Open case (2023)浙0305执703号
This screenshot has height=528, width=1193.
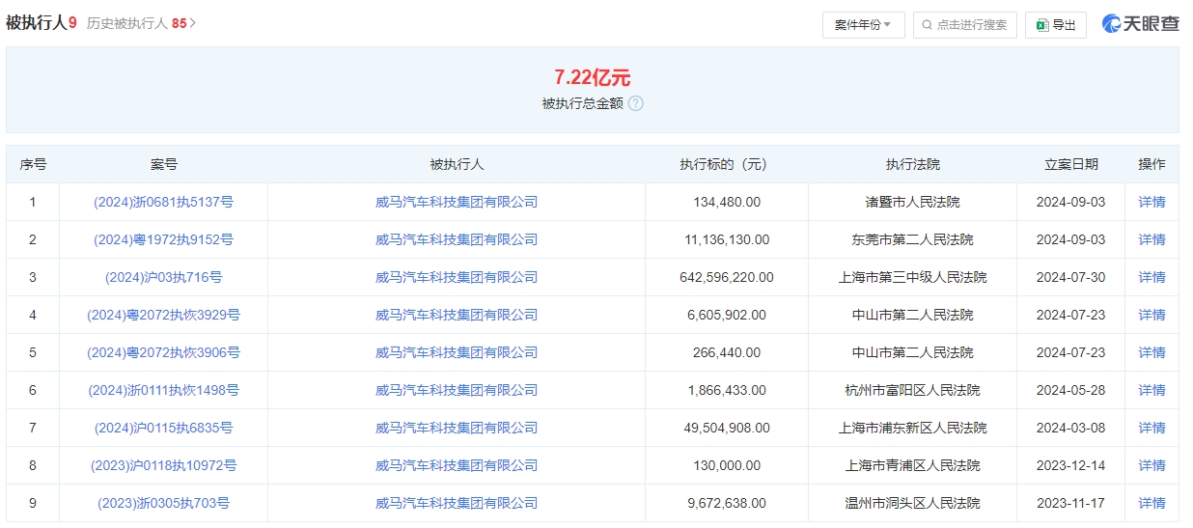point(163,503)
